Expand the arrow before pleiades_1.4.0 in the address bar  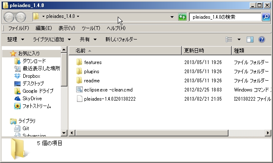(x=43, y=16)
